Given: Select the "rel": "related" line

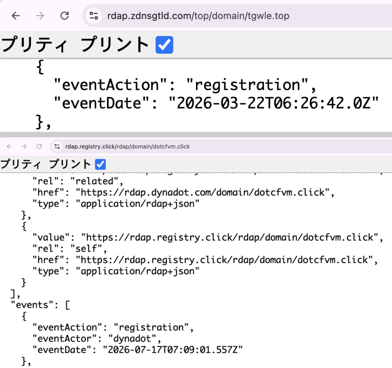Looking at the screenshot, I should 78,181.
